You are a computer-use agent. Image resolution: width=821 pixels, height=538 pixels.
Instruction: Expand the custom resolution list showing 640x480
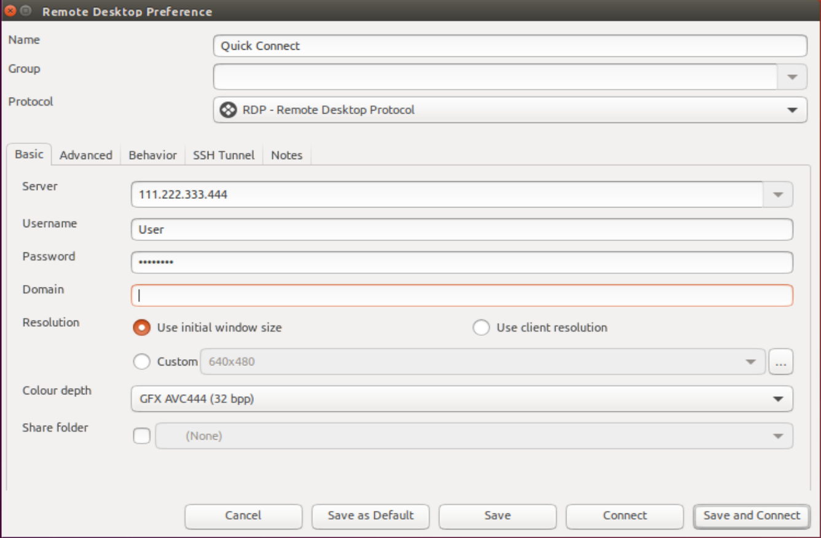click(750, 362)
